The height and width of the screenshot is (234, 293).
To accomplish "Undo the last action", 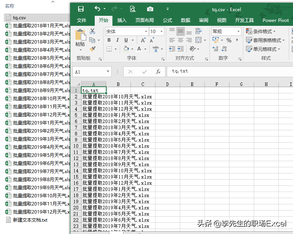I will coord(97,8).
